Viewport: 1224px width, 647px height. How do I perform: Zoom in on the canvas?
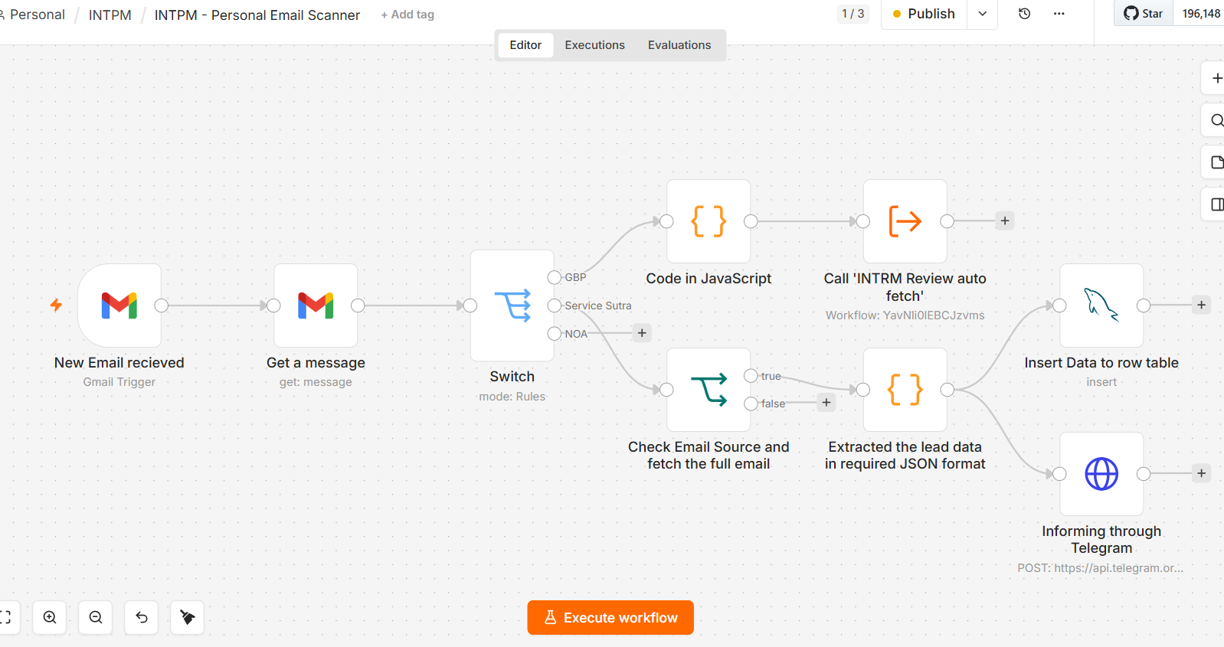(50, 617)
